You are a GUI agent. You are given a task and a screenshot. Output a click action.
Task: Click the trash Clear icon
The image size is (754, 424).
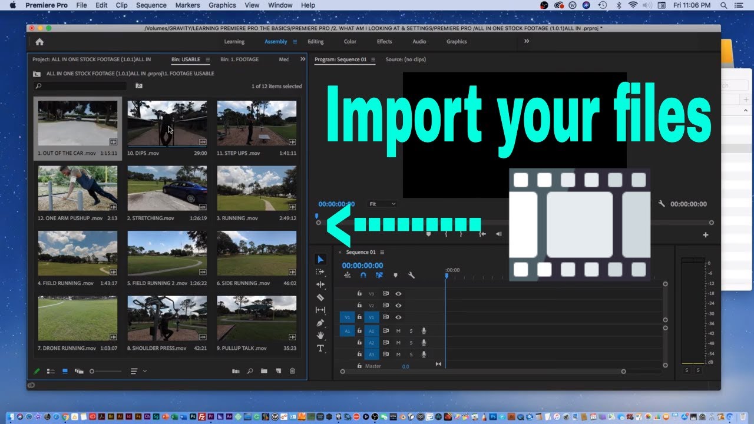click(x=292, y=372)
